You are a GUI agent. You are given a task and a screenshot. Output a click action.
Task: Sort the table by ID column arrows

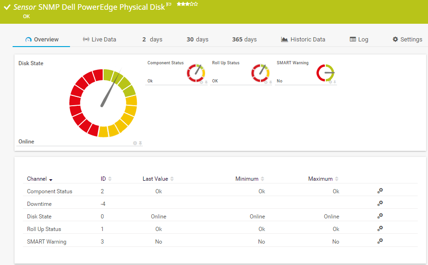click(109, 179)
